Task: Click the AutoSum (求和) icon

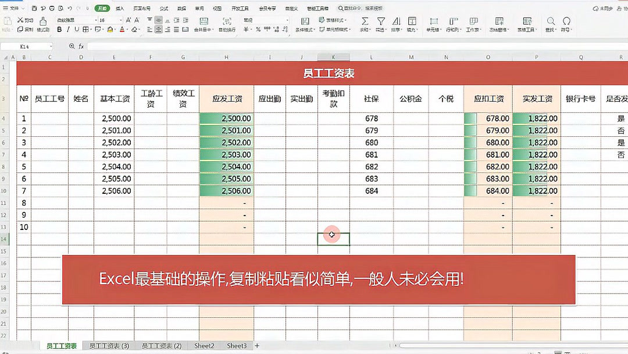Action: point(365,22)
